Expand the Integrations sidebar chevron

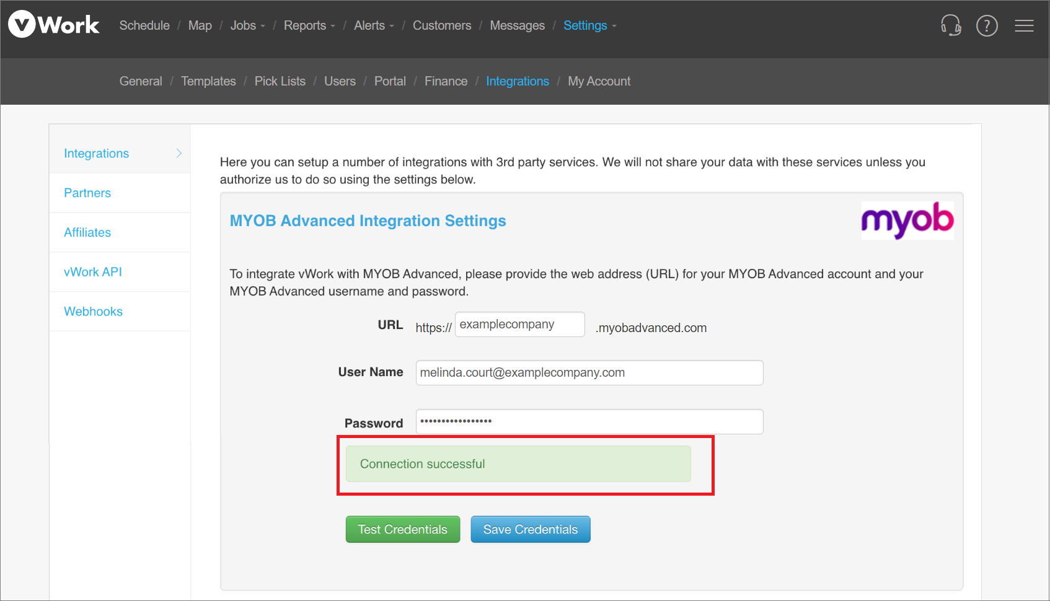(x=179, y=152)
